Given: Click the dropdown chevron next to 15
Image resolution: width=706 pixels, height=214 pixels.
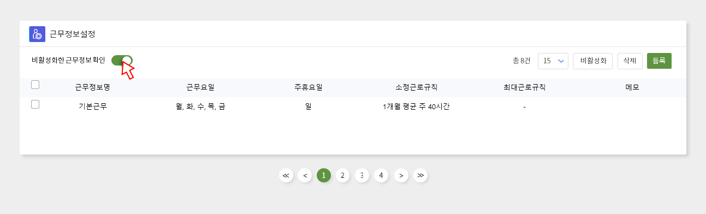Looking at the screenshot, I should (560, 61).
